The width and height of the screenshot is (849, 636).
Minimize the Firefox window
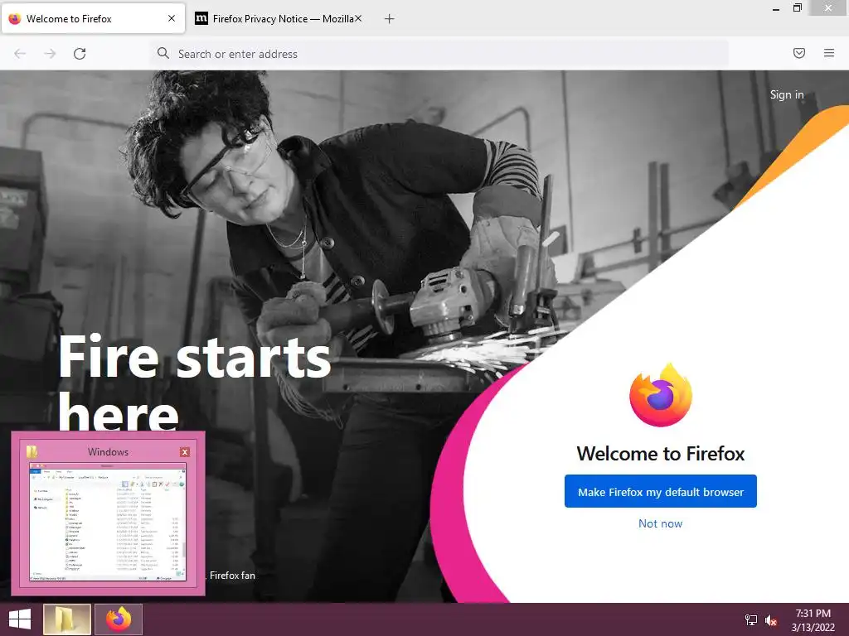tap(776, 8)
